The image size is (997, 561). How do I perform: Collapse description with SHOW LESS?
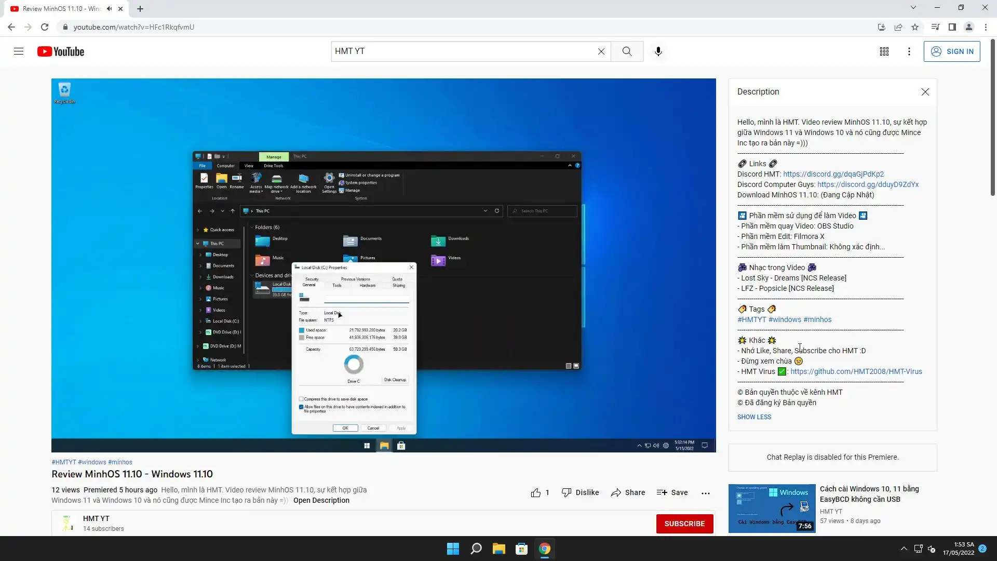tap(754, 417)
